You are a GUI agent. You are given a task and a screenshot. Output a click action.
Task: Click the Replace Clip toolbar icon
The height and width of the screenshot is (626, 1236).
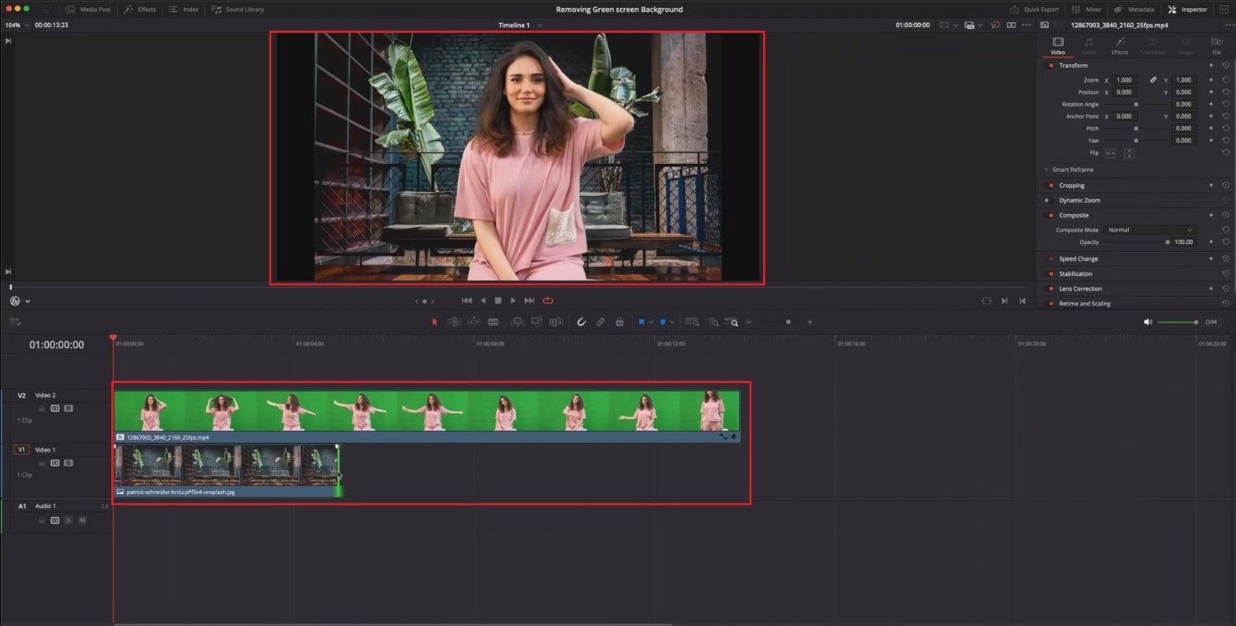coord(556,322)
